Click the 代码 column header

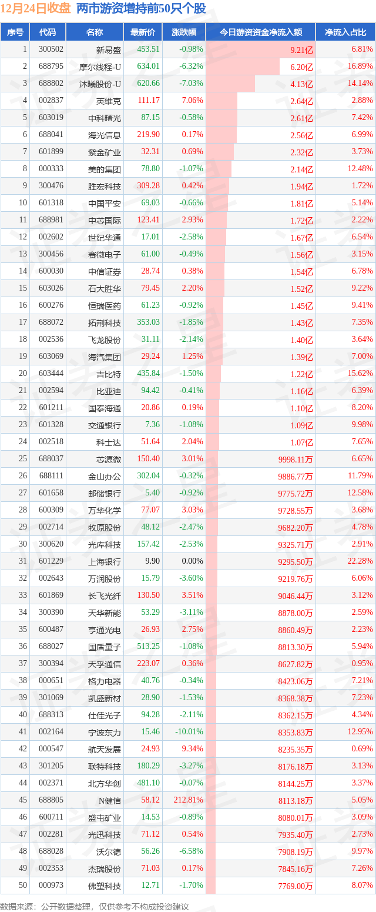(47, 32)
